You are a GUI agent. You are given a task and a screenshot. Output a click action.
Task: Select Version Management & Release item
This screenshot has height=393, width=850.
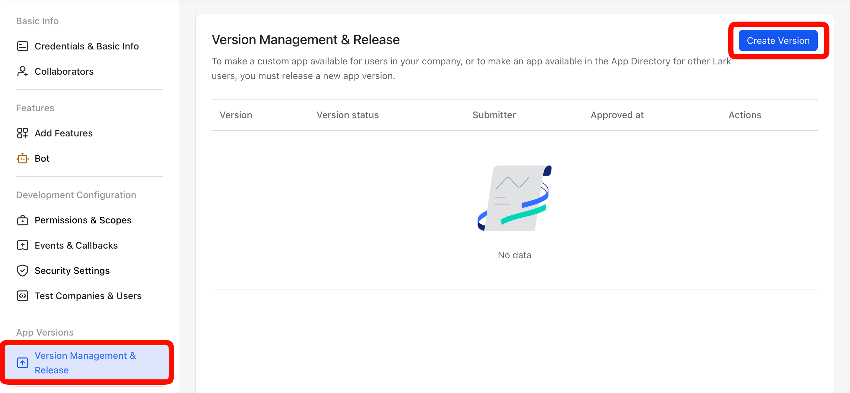[87, 362]
